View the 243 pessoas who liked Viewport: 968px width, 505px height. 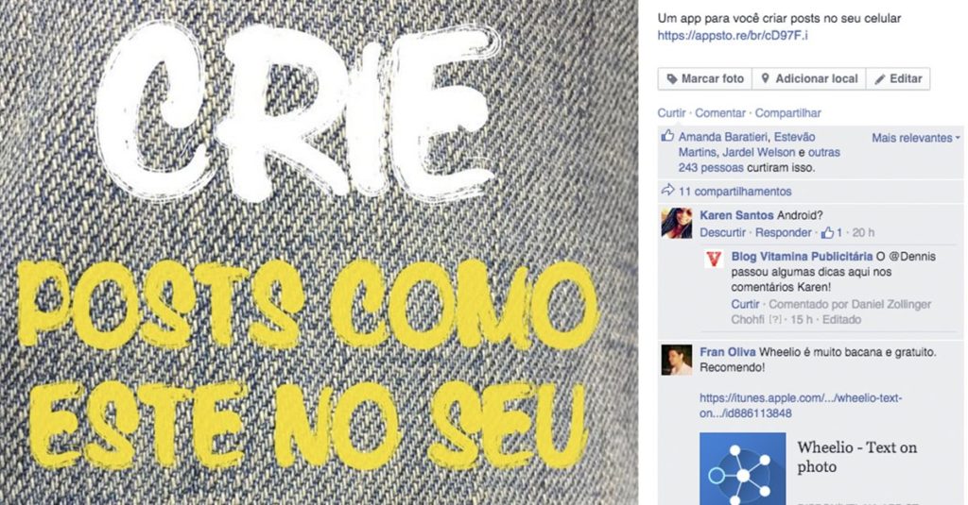(x=711, y=167)
